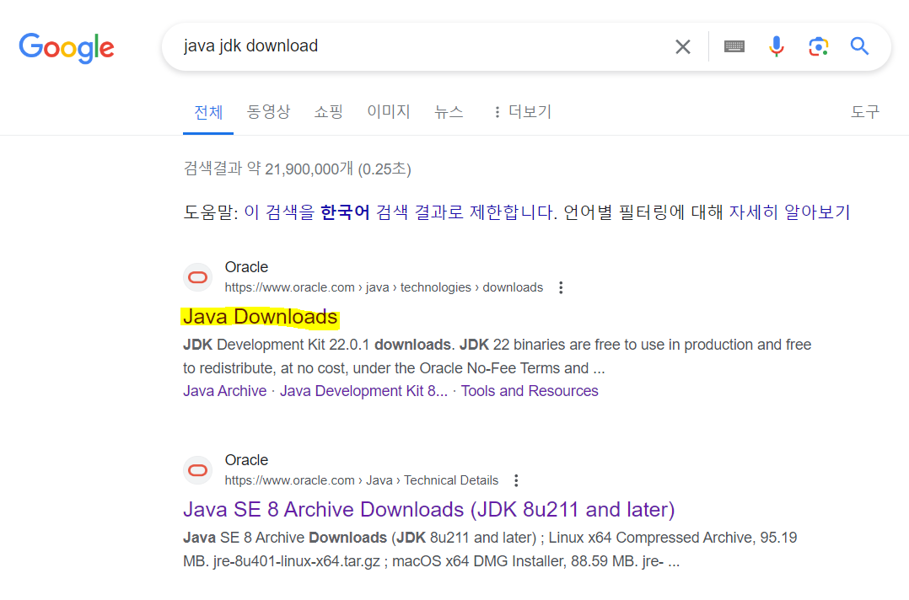Click the Oracle favicon of the Java Downloads result

pyautogui.click(x=197, y=277)
